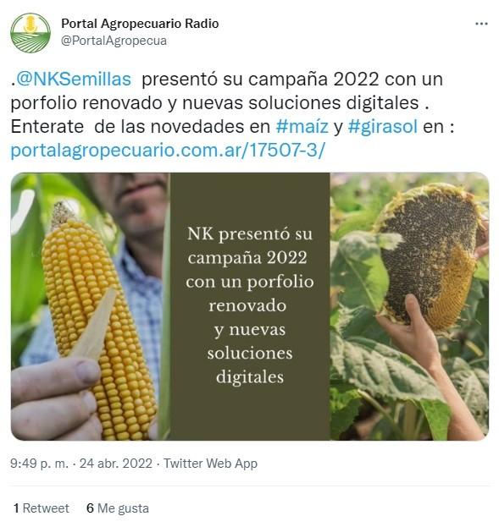Click the NK campaña 2022 text banner
Screen dimensions: 499x527
point(250,306)
